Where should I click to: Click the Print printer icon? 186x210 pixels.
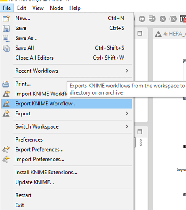(6, 84)
